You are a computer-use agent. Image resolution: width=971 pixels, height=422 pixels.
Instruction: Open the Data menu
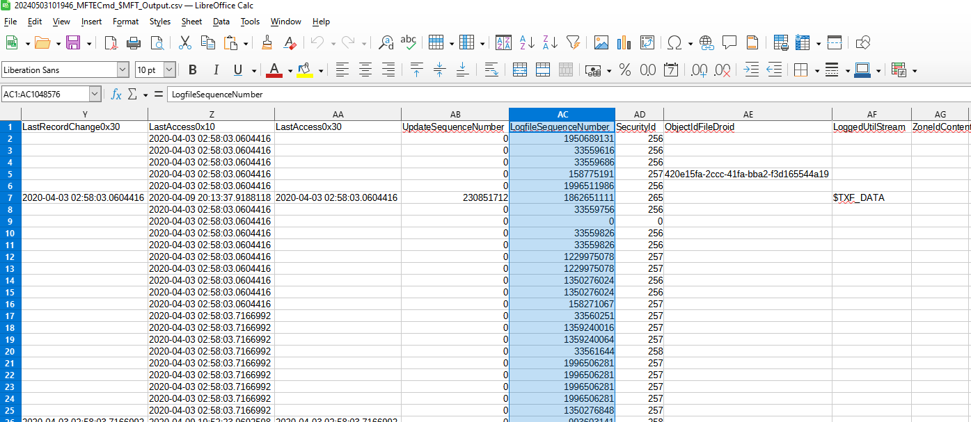[221, 22]
